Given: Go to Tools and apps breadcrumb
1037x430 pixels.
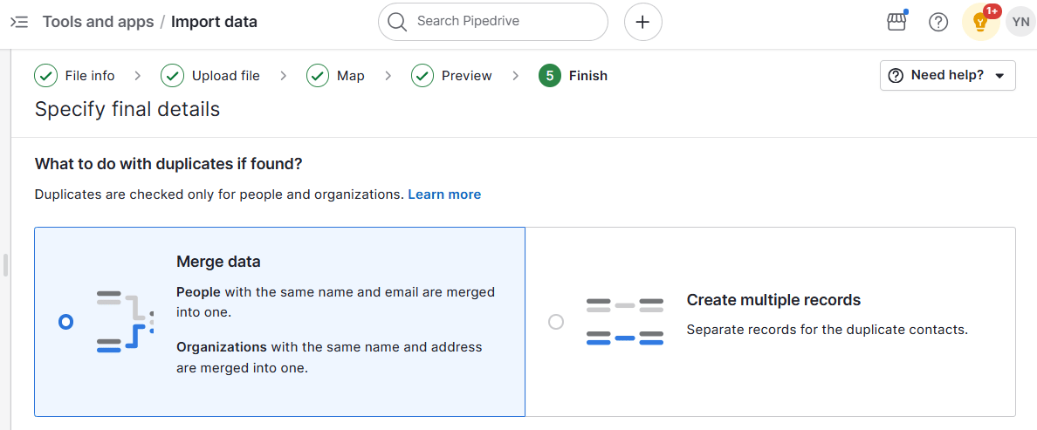Looking at the screenshot, I should (x=99, y=22).
